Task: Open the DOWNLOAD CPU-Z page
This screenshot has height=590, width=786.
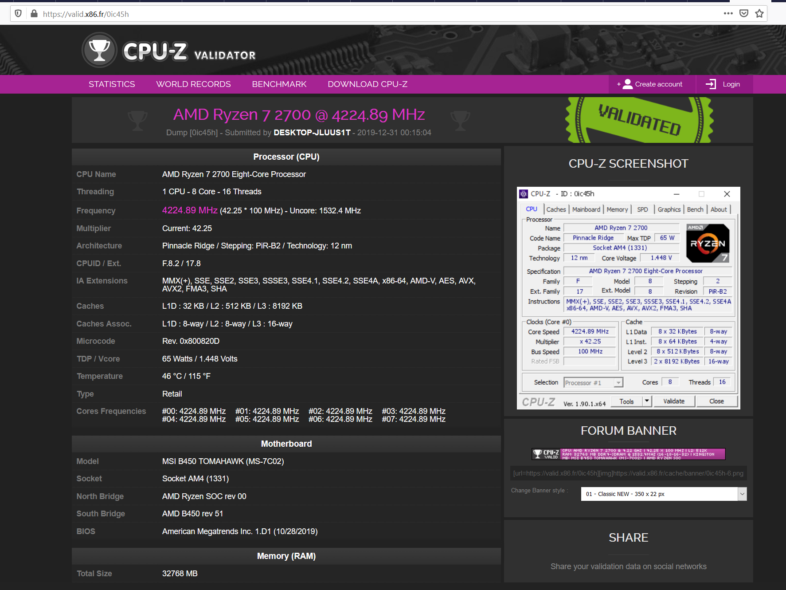Action: (x=367, y=84)
